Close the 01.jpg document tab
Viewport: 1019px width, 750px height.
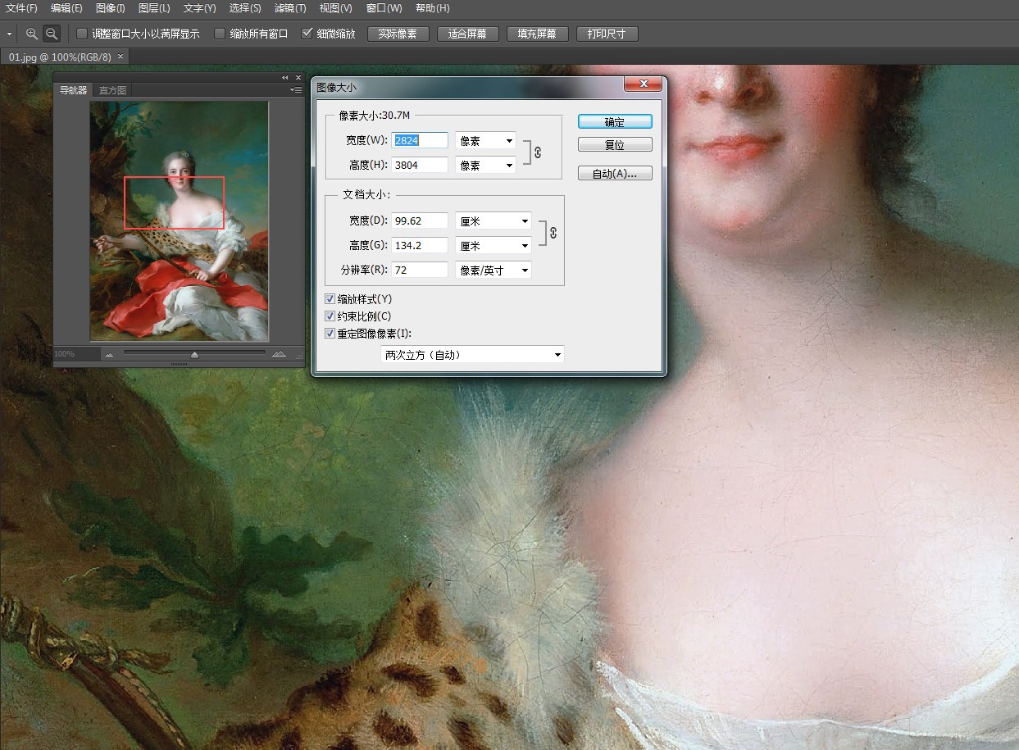121,57
